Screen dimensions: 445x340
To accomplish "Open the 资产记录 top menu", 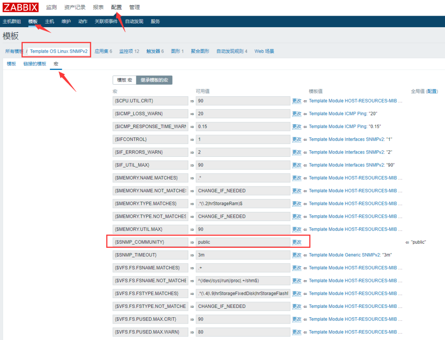I will 75,7.
